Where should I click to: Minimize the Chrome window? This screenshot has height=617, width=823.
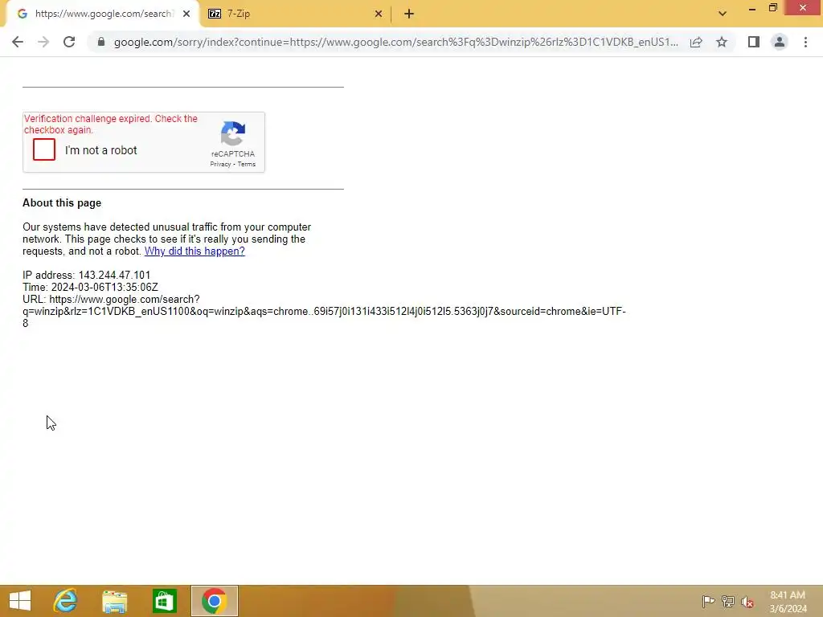(752, 9)
